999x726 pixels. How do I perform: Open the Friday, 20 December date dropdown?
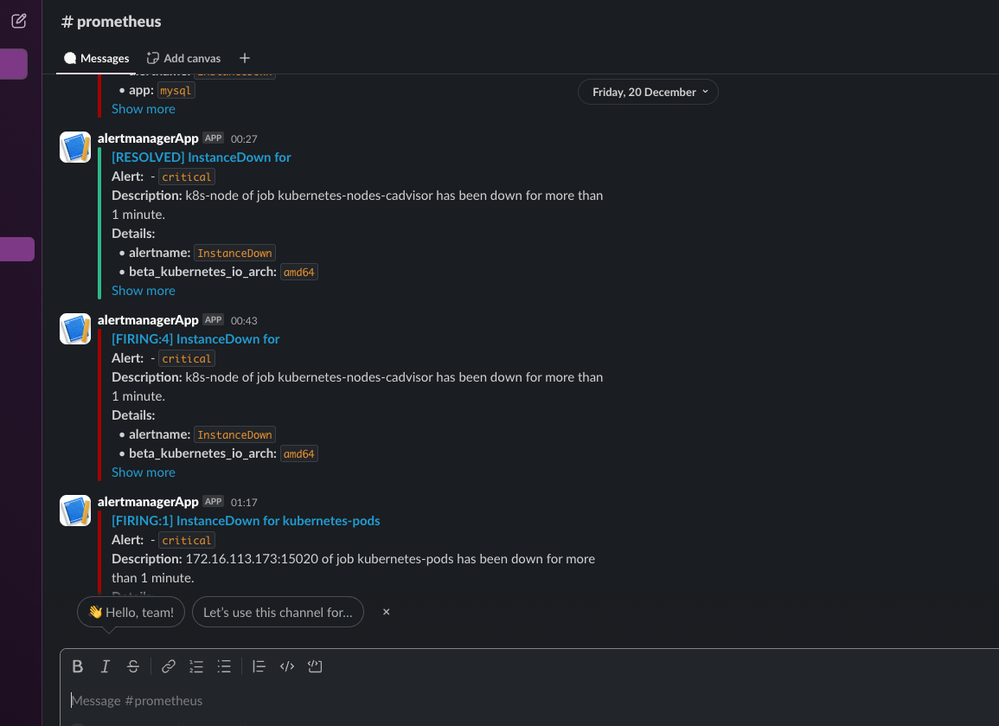648,92
